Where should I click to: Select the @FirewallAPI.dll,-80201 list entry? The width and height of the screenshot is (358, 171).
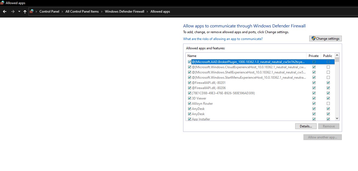click(x=209, y=83)
